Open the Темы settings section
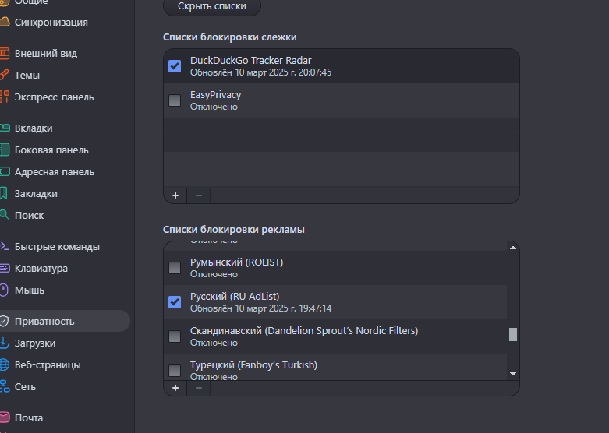 click(x=27, y=75)
